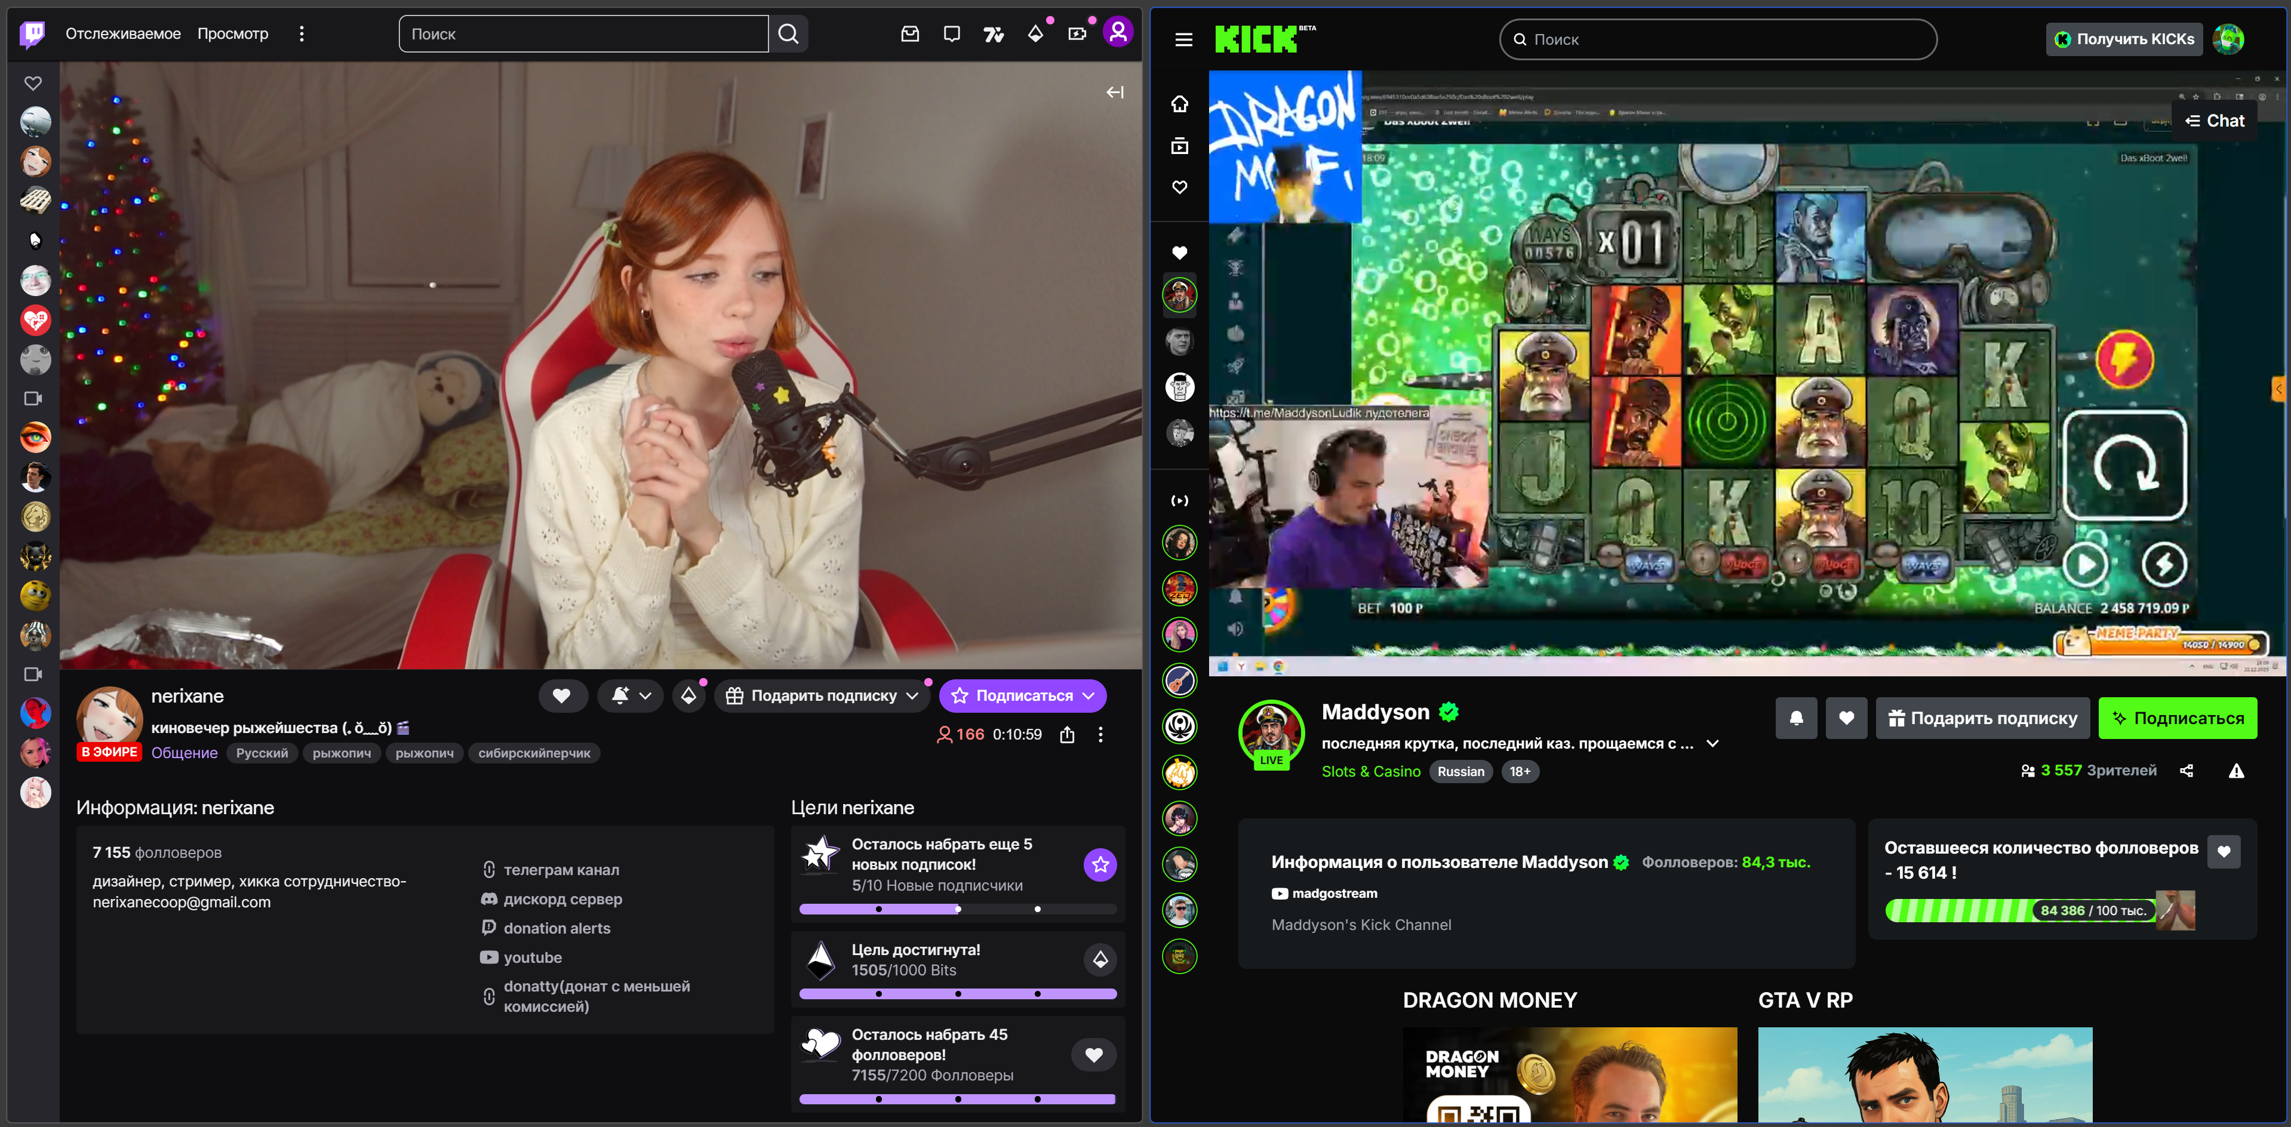This screenshot has height=1127, width=2291.
Task: Open Отслеживаемое tab on Twitch
Action: (123, 34)
